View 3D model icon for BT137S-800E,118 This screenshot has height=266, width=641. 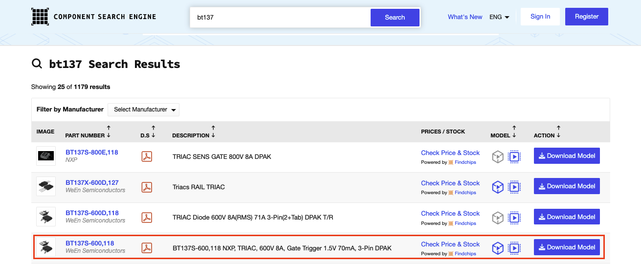[498, 156]
